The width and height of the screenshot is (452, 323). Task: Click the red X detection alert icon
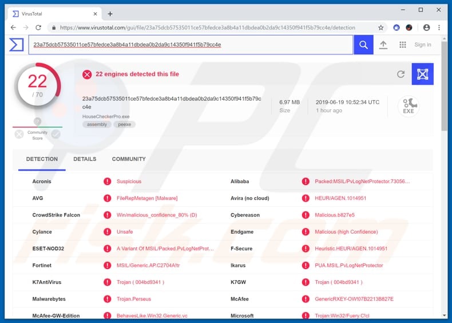[87, 74]
